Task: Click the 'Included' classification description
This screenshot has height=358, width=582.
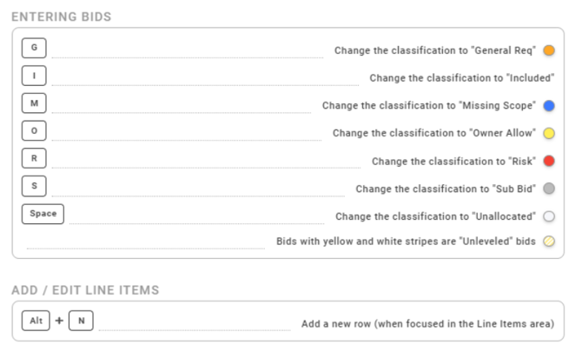Action: click(462, 78)
